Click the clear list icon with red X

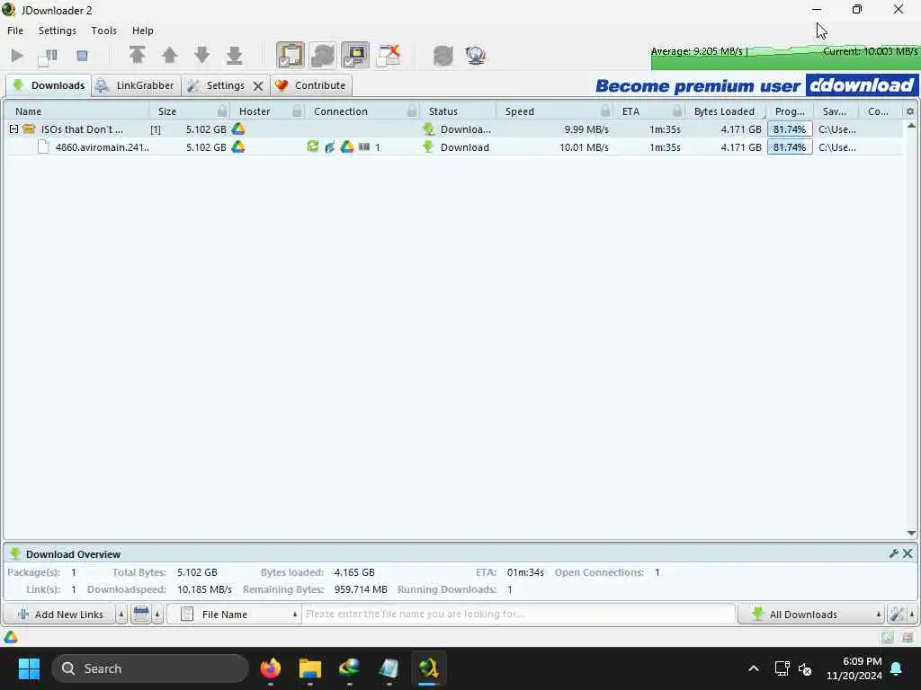tap(389, 55)
